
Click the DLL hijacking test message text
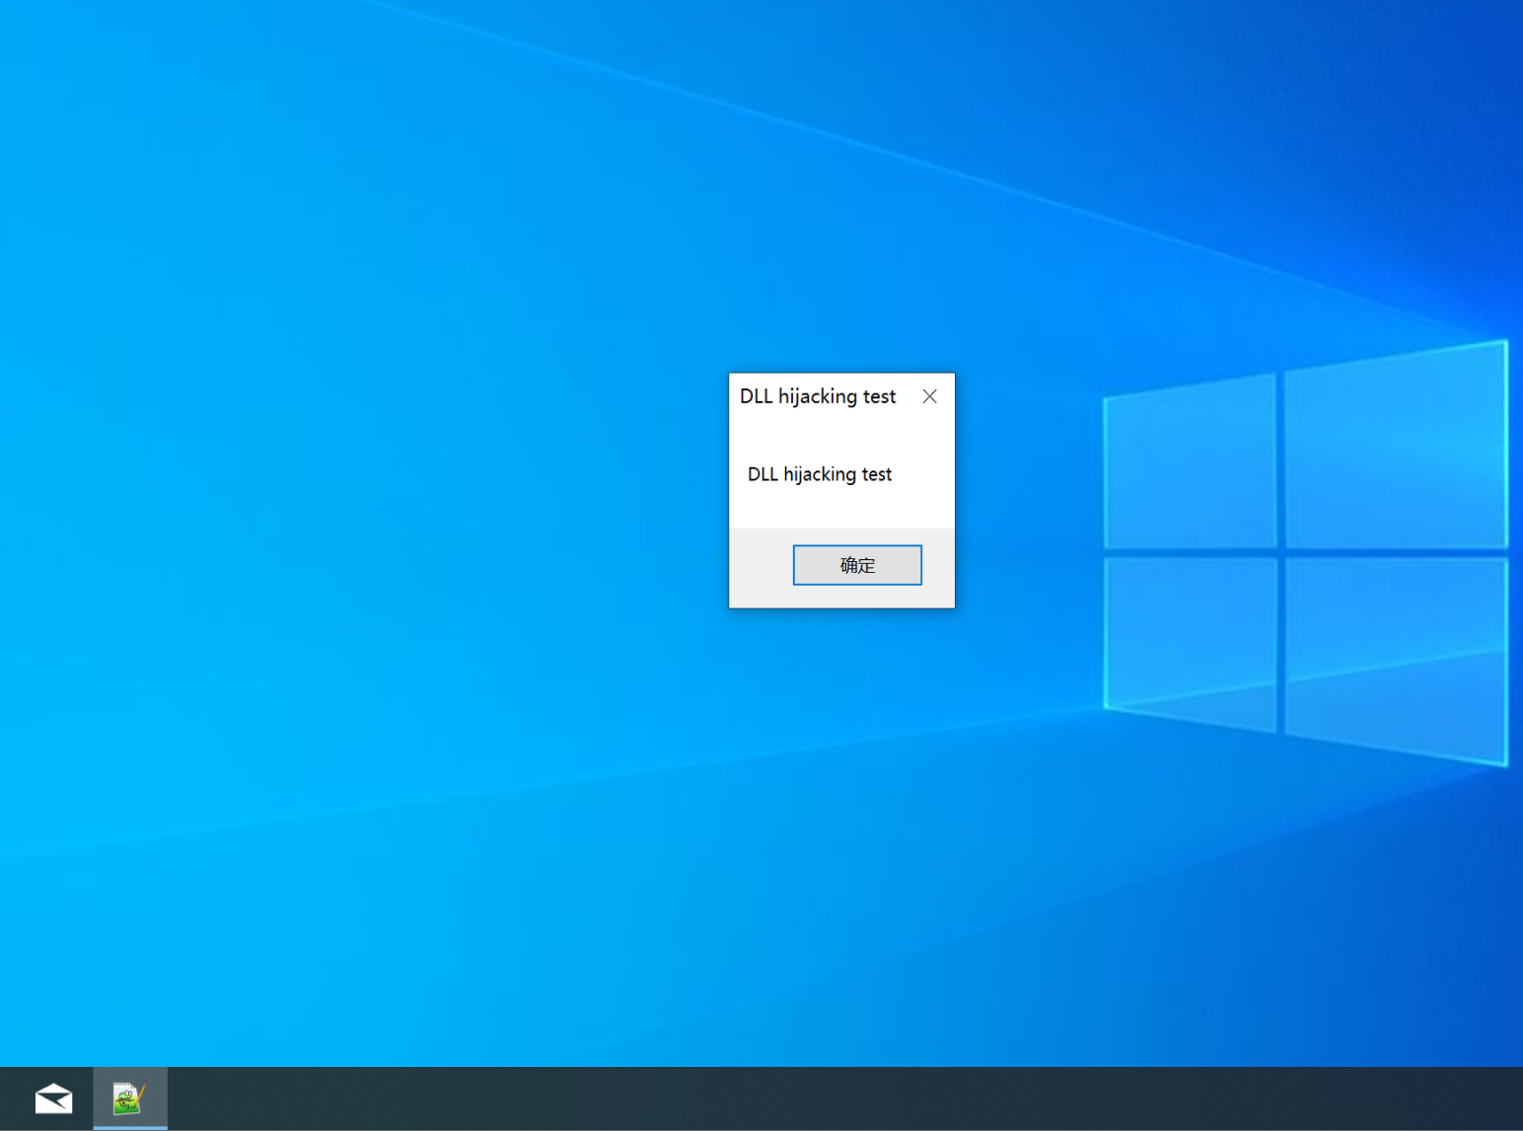point(820,473)
